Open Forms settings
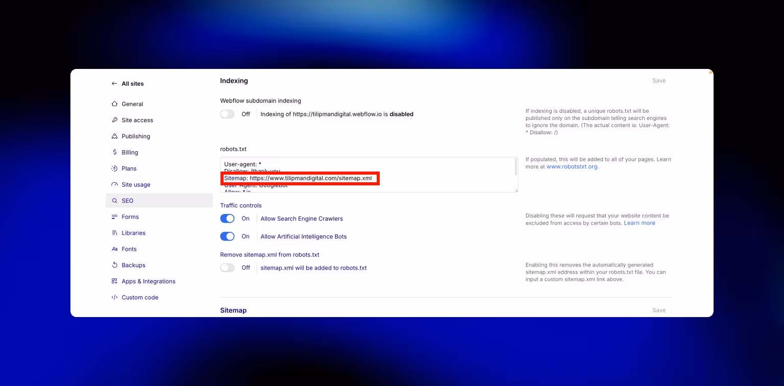The image size is (784, 386). [130, 217]
